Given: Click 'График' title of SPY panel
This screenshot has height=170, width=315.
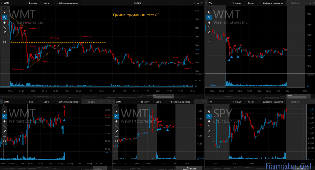Looking at the screenshot, I should pyautogui.click(x=295, y=102).
